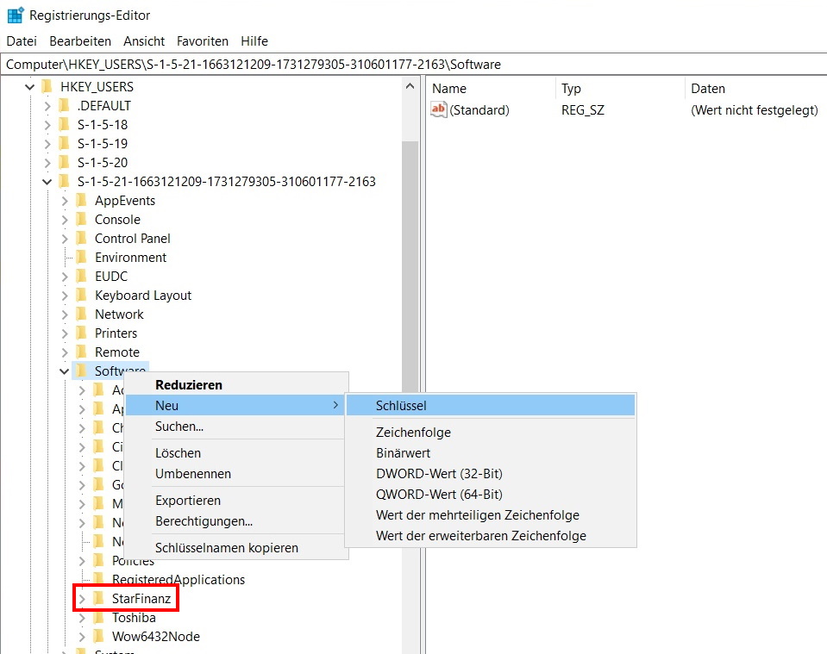This screenshot has width=827, height=654.
Task: Click the tree scrollbar up arrow
Action: tap(410, 86)
